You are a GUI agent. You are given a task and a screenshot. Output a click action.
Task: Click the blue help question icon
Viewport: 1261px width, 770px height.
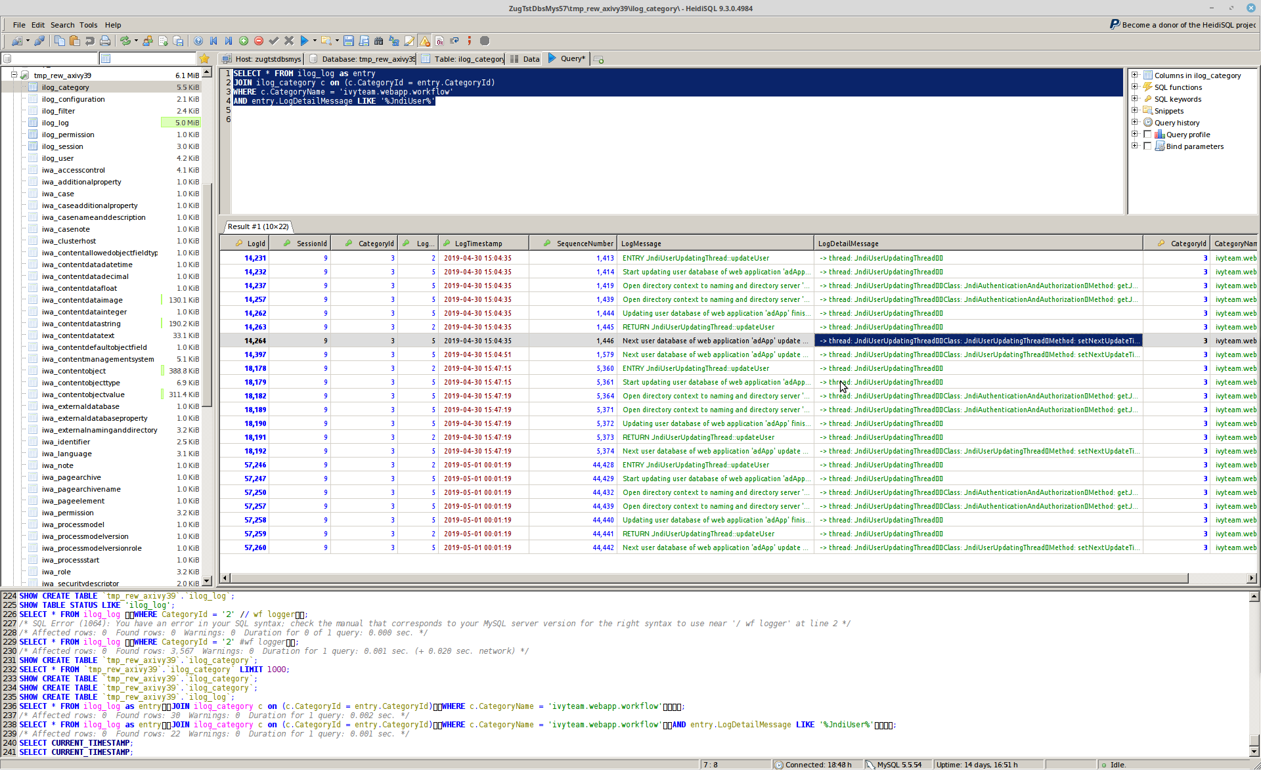pos(198,41)
